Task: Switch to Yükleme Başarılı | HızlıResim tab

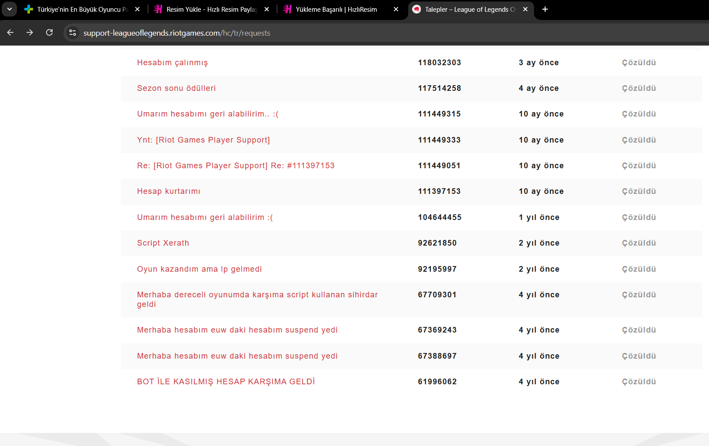Action: (x=341, y=9)
